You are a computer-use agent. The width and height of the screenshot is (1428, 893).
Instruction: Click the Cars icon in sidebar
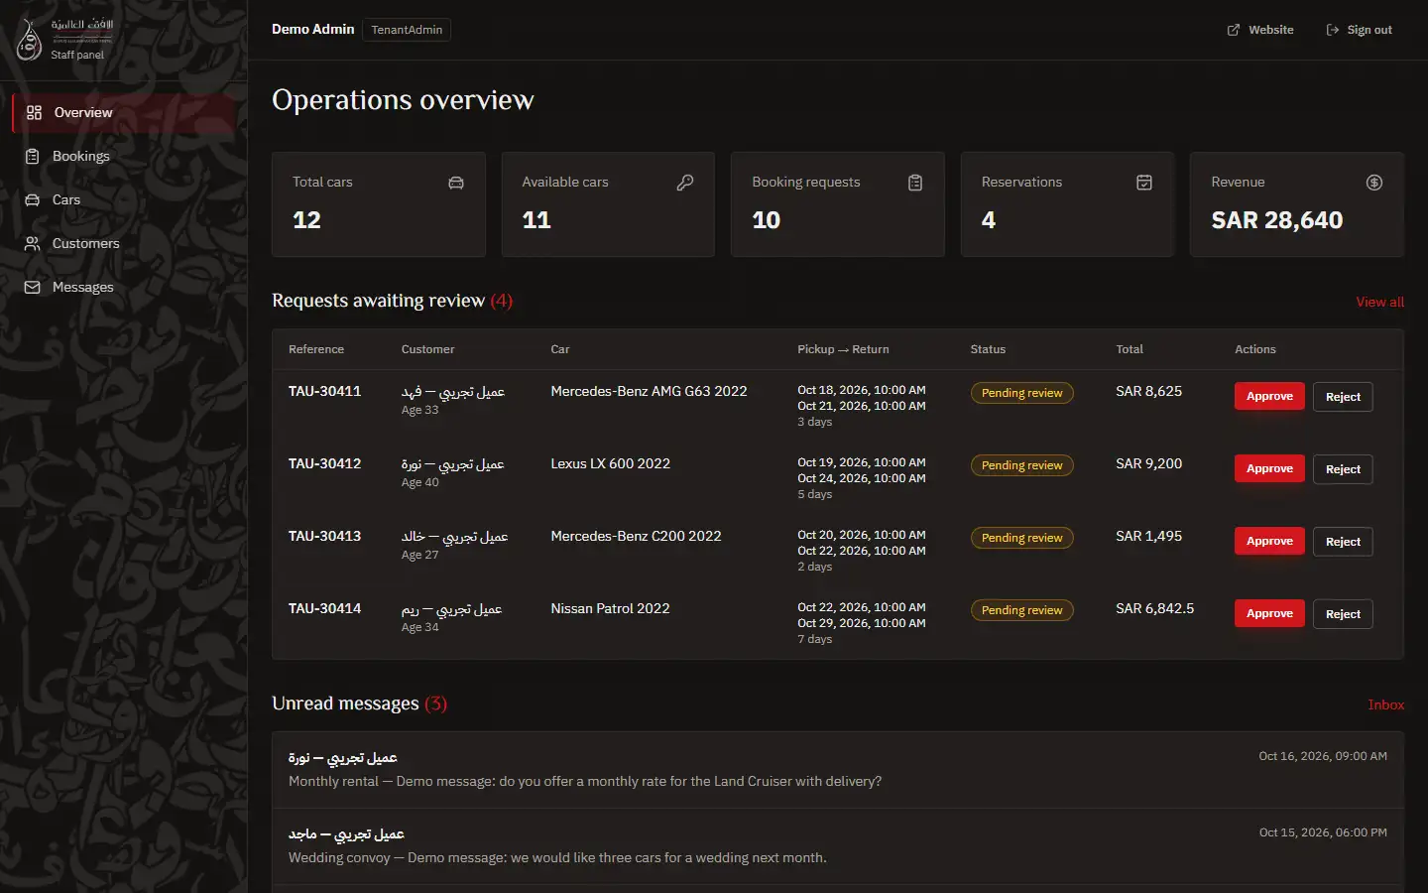click(33, 200)
